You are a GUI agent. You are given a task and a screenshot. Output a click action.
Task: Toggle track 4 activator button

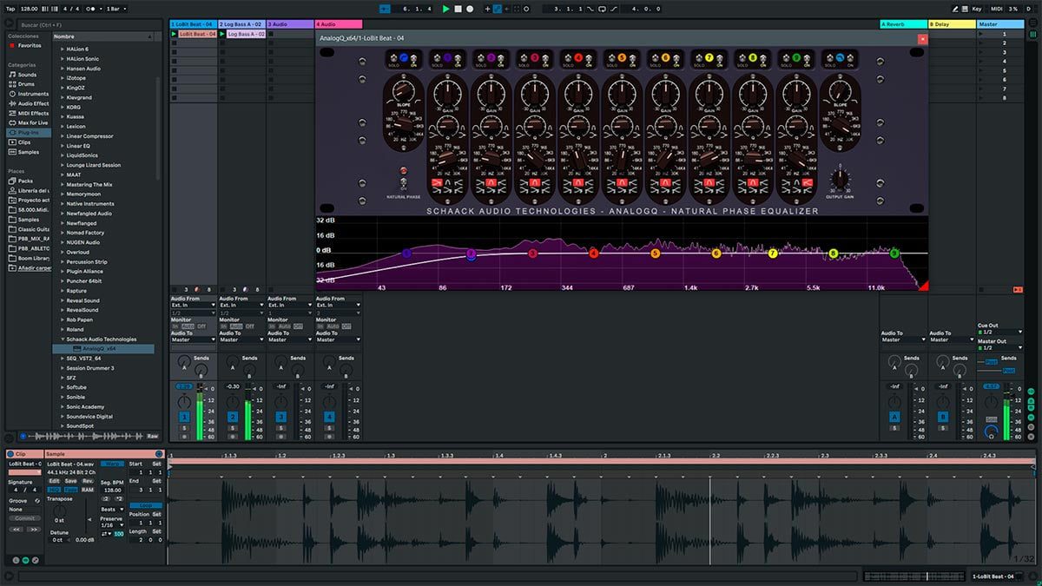(330, 418)
